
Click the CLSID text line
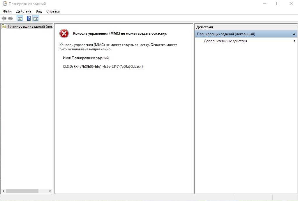103,67
